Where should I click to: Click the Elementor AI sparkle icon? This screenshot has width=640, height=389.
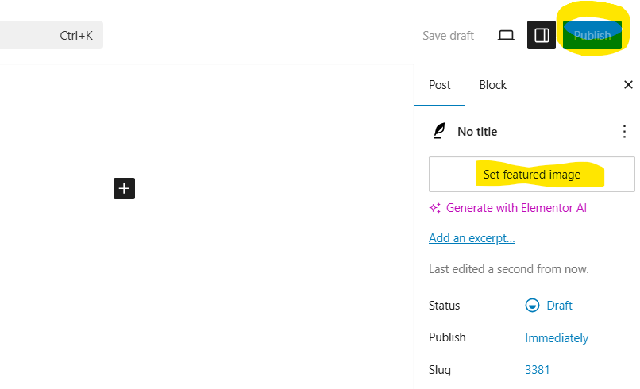tap(434, 208)
